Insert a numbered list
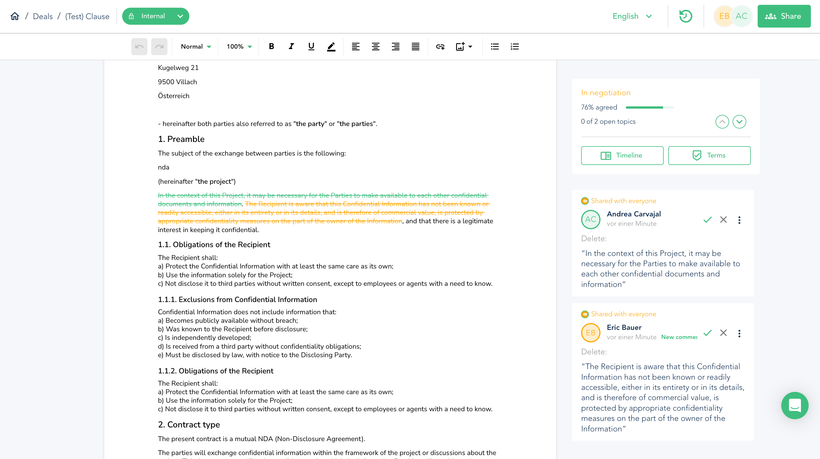The image size is (820, 459). tap(514, 47)
